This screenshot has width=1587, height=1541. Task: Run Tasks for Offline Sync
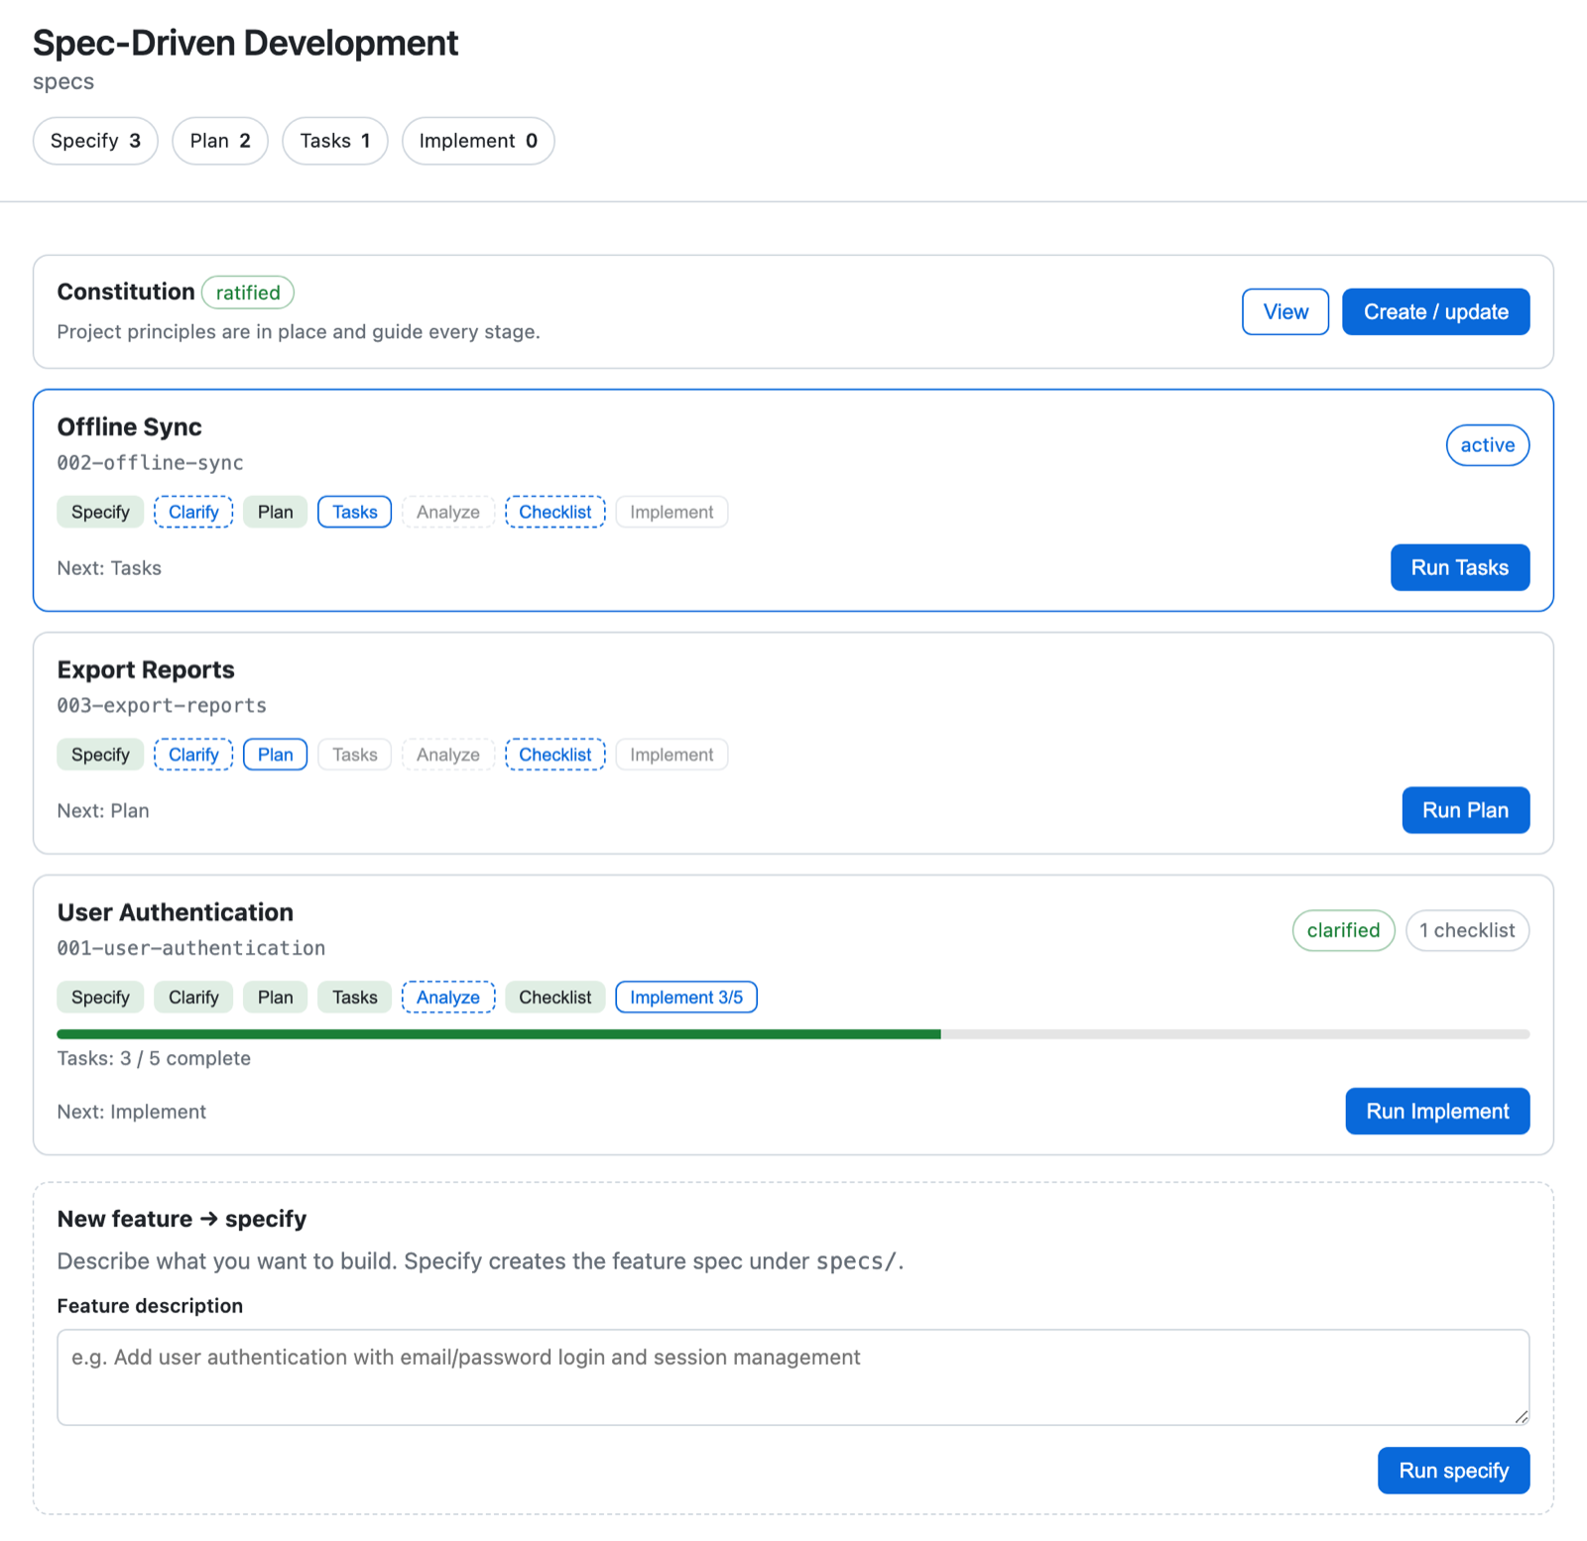click(1459, 567)
